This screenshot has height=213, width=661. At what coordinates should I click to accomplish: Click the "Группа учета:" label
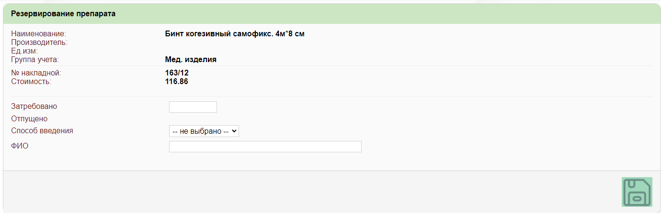pyautogui.click(x=35, y=60)
